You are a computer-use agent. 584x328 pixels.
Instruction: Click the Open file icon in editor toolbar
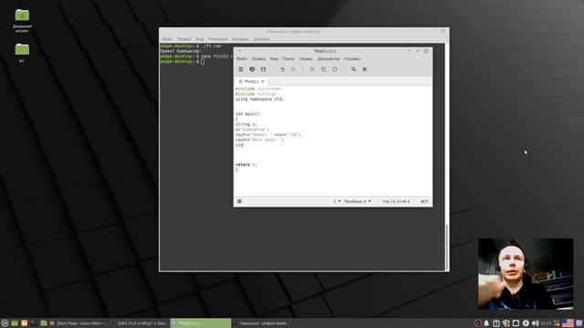pos(252,69)
